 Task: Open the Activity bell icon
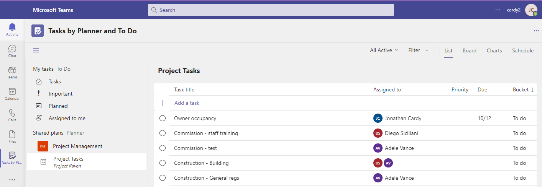(x=12, y=28)
